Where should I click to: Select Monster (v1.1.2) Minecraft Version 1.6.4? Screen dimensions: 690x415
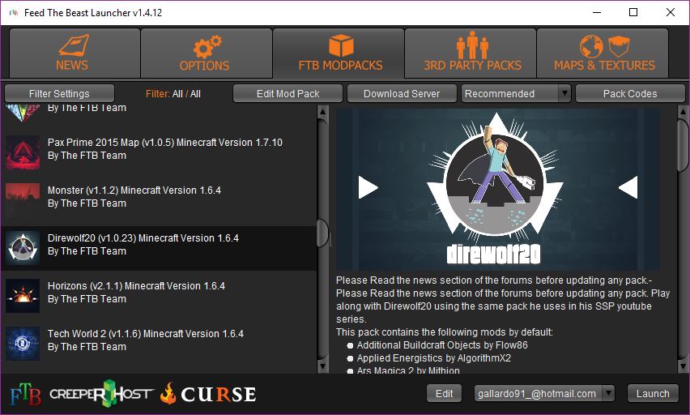pyautogui.click(x=134, y=190)
